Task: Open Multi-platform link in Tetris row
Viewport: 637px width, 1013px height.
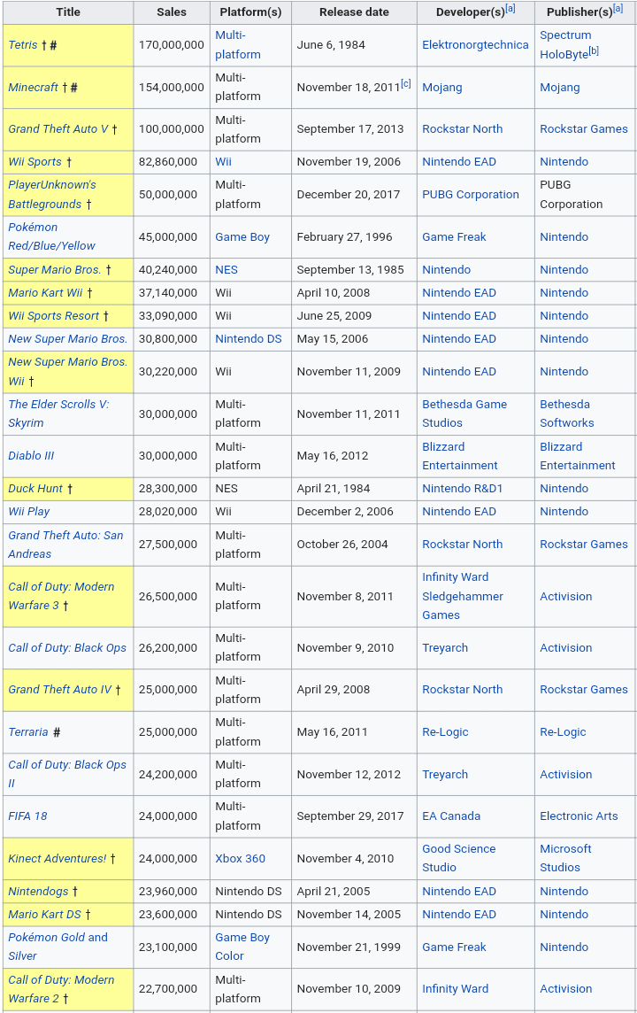Action: [238, 45]
